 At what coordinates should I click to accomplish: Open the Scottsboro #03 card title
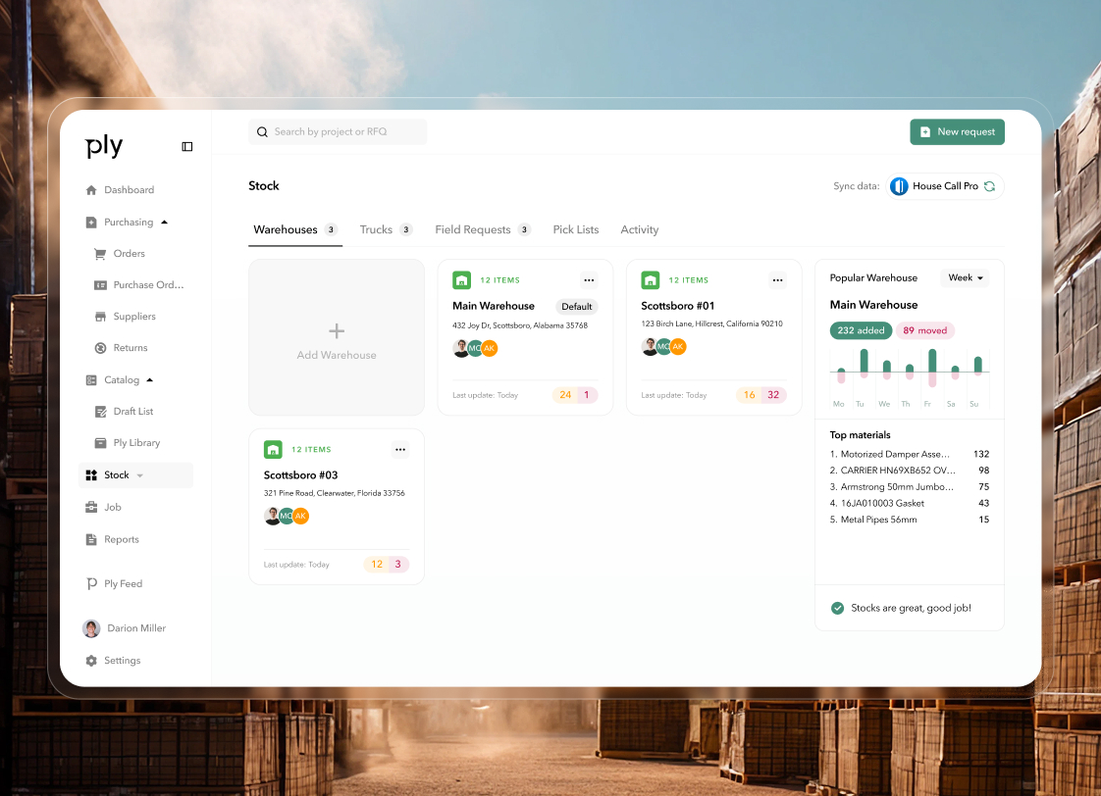click(x=300, y=475)
